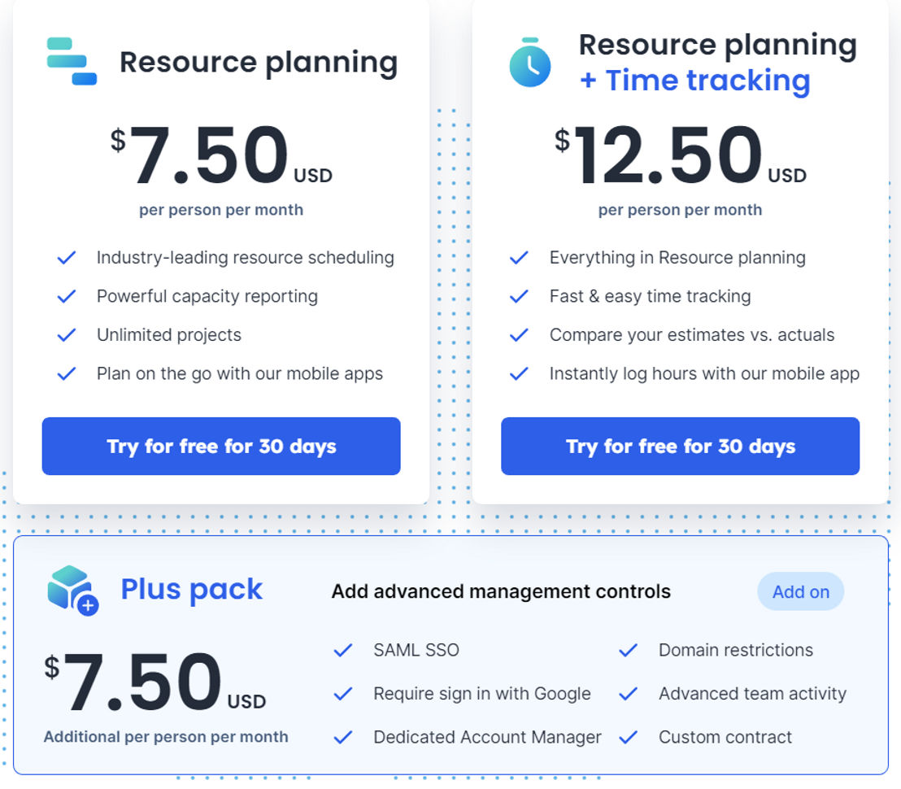Viewport: 901px width, 789px height.
Task: Click "Add advanced management controls" heading
Action: point(501,592)
